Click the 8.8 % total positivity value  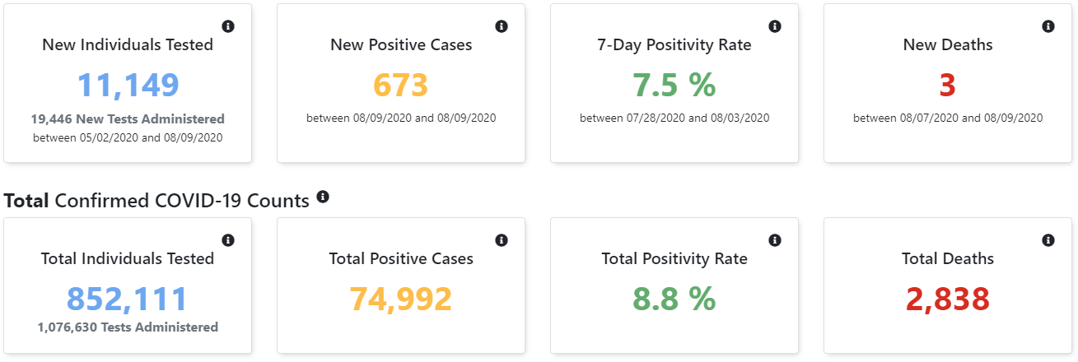pyautogui.click(x=674, y=299)
